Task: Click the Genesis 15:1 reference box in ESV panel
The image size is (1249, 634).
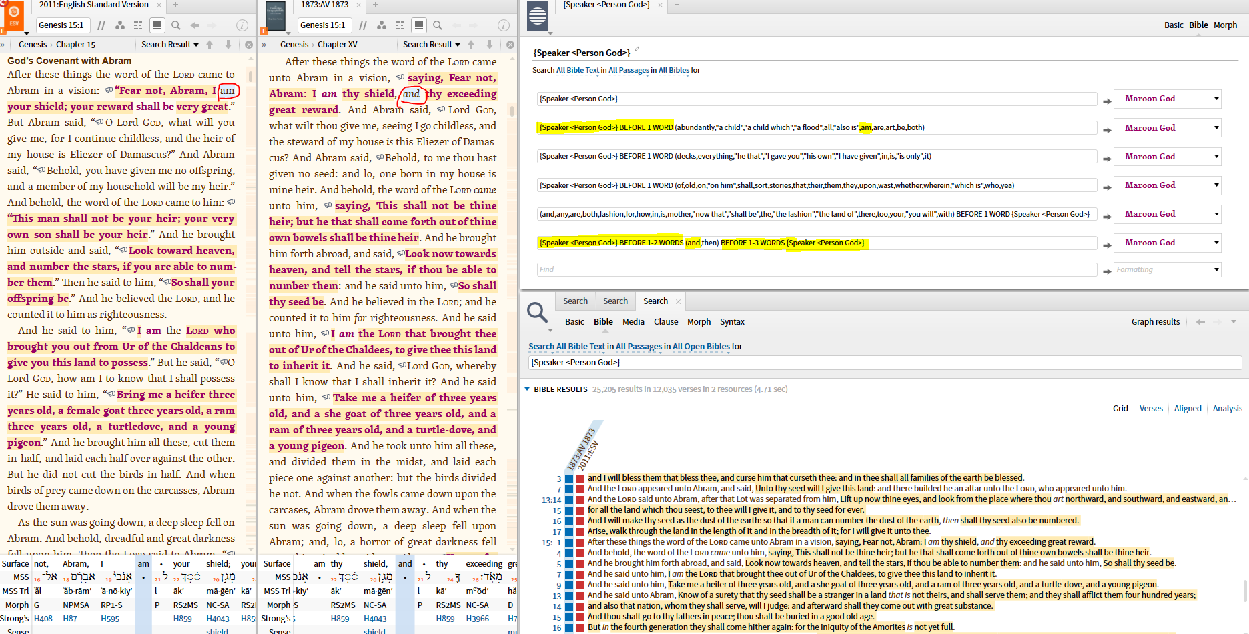Action: pyautogui.click(x=62, y=25)
